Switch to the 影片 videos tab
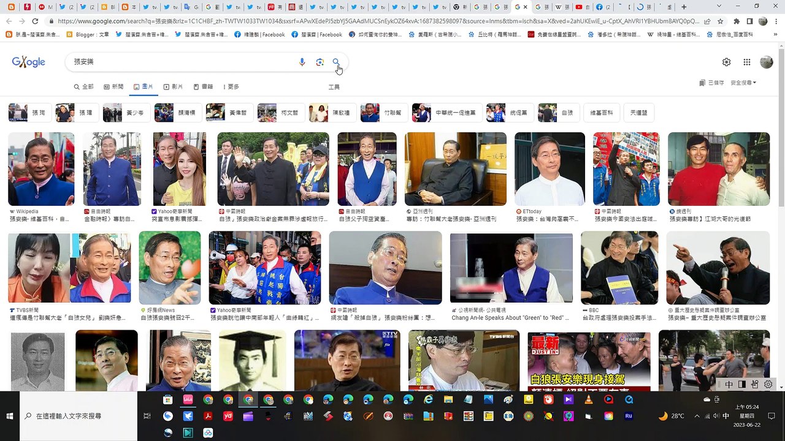785x441 pixels. [x=174, y=87]
